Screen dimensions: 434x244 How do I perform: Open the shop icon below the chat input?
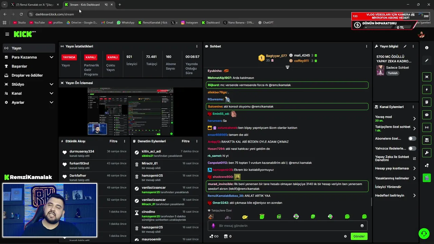225,237
